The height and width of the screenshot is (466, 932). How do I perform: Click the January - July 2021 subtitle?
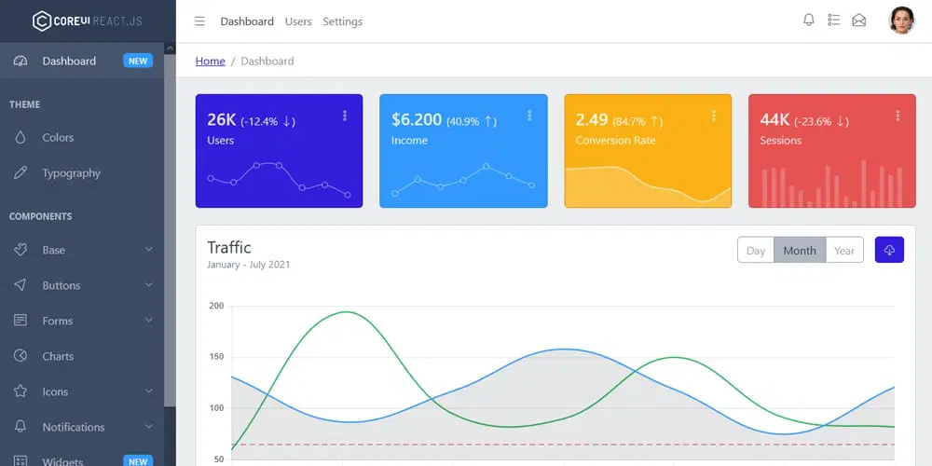point(249,265)
